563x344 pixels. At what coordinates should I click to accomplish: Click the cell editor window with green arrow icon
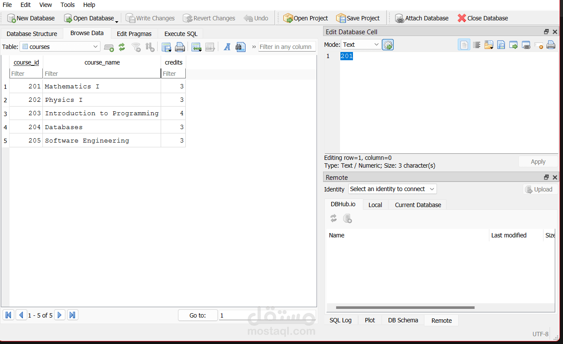coord(514,45)
